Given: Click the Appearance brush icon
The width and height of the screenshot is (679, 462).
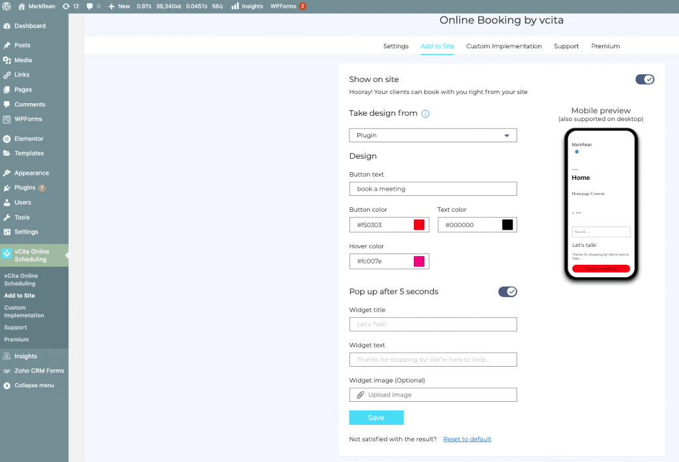Looking at the screenshot, I should 7,173.
